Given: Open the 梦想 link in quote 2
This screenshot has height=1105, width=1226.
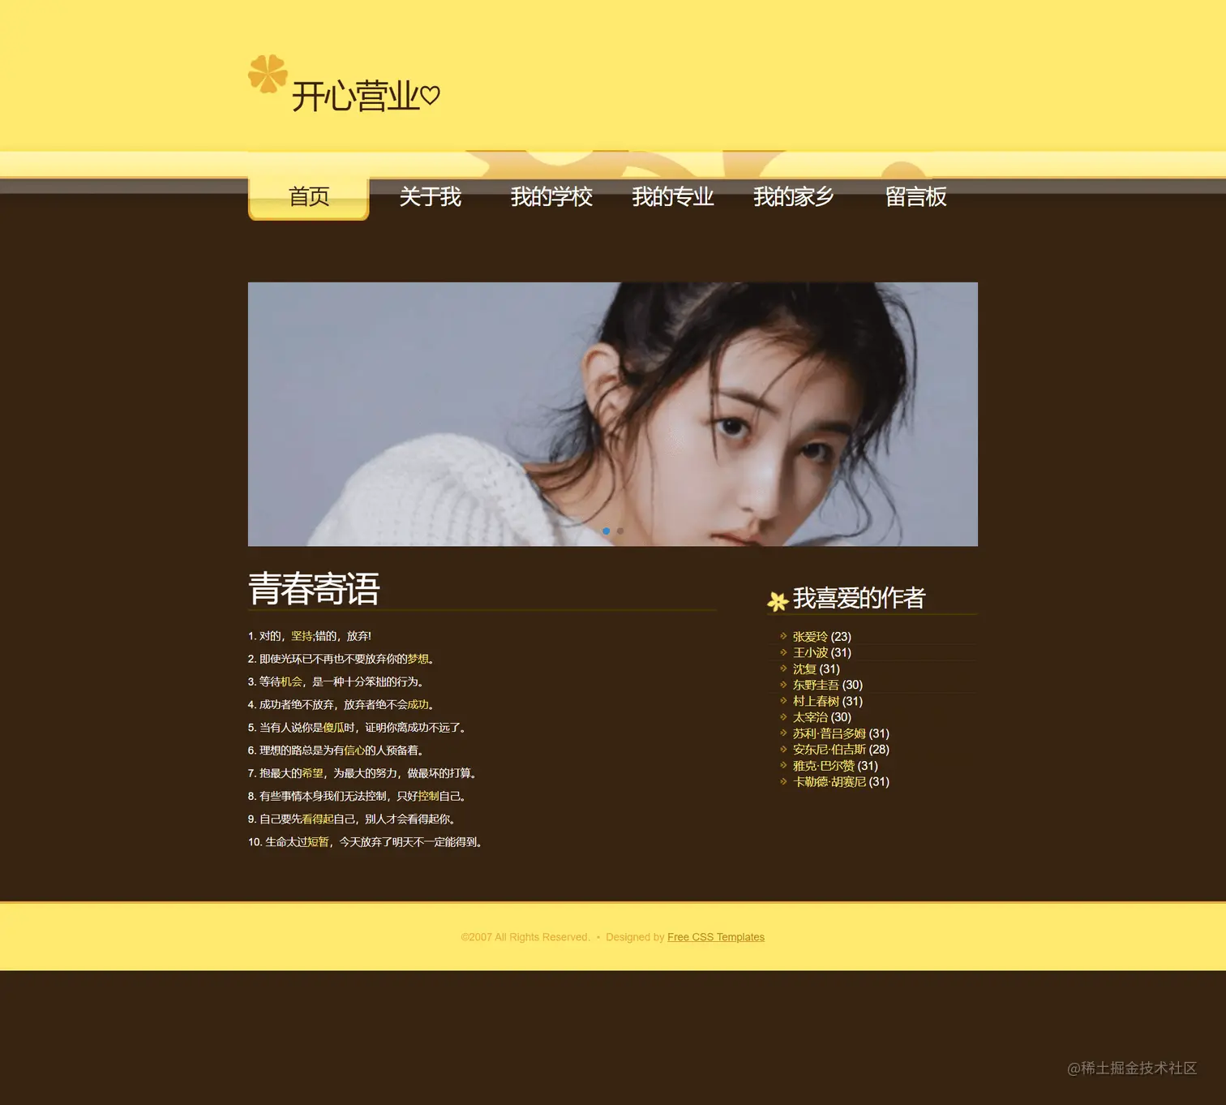Looking at the screenshot, I should tap(418, 659).
